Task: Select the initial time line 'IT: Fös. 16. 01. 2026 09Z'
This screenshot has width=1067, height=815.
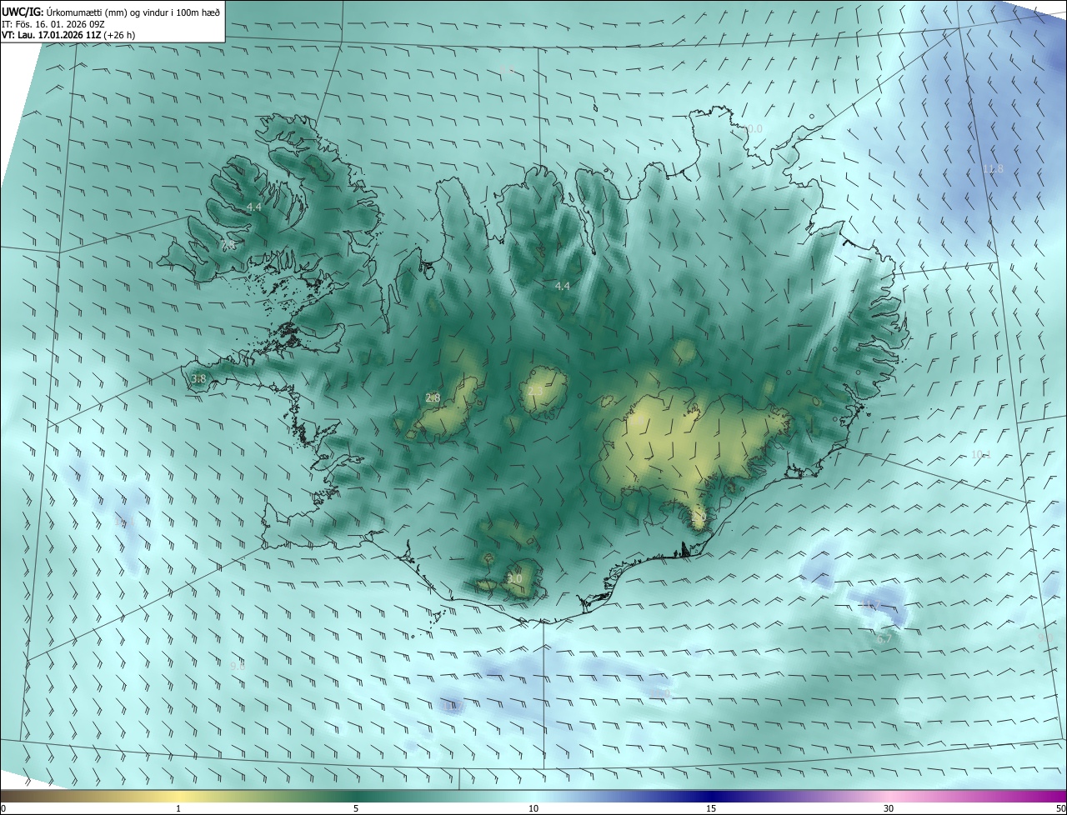Action: pos(53,23)
